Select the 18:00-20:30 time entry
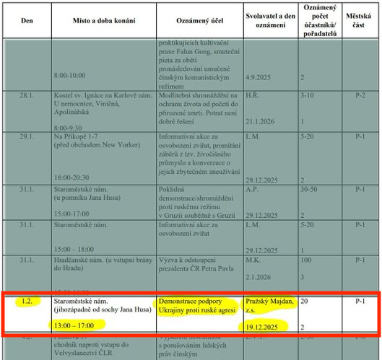The height and width of the screenshot is (360, 382). [71, 177]
